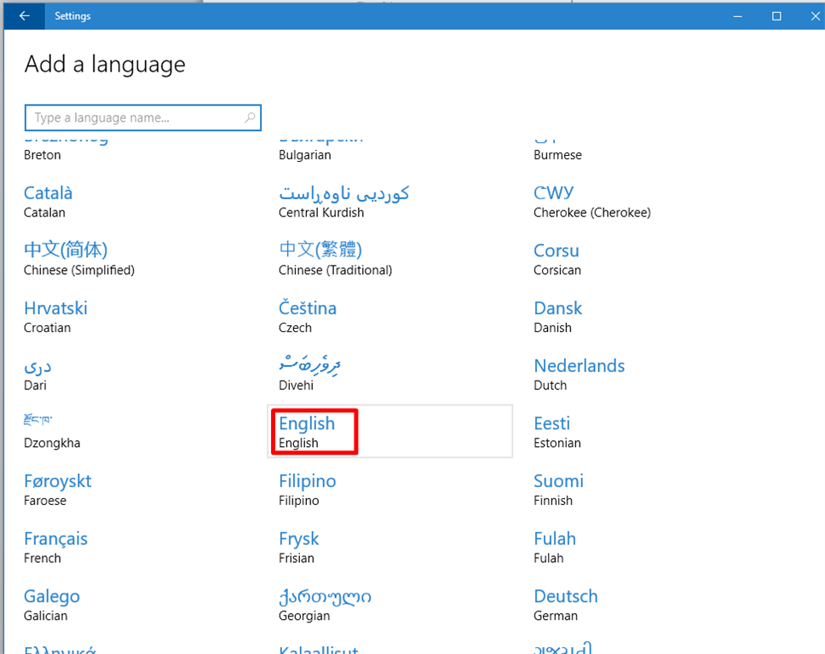Go back with the Settings back arrow
The image size is (825, 654).
24,16
